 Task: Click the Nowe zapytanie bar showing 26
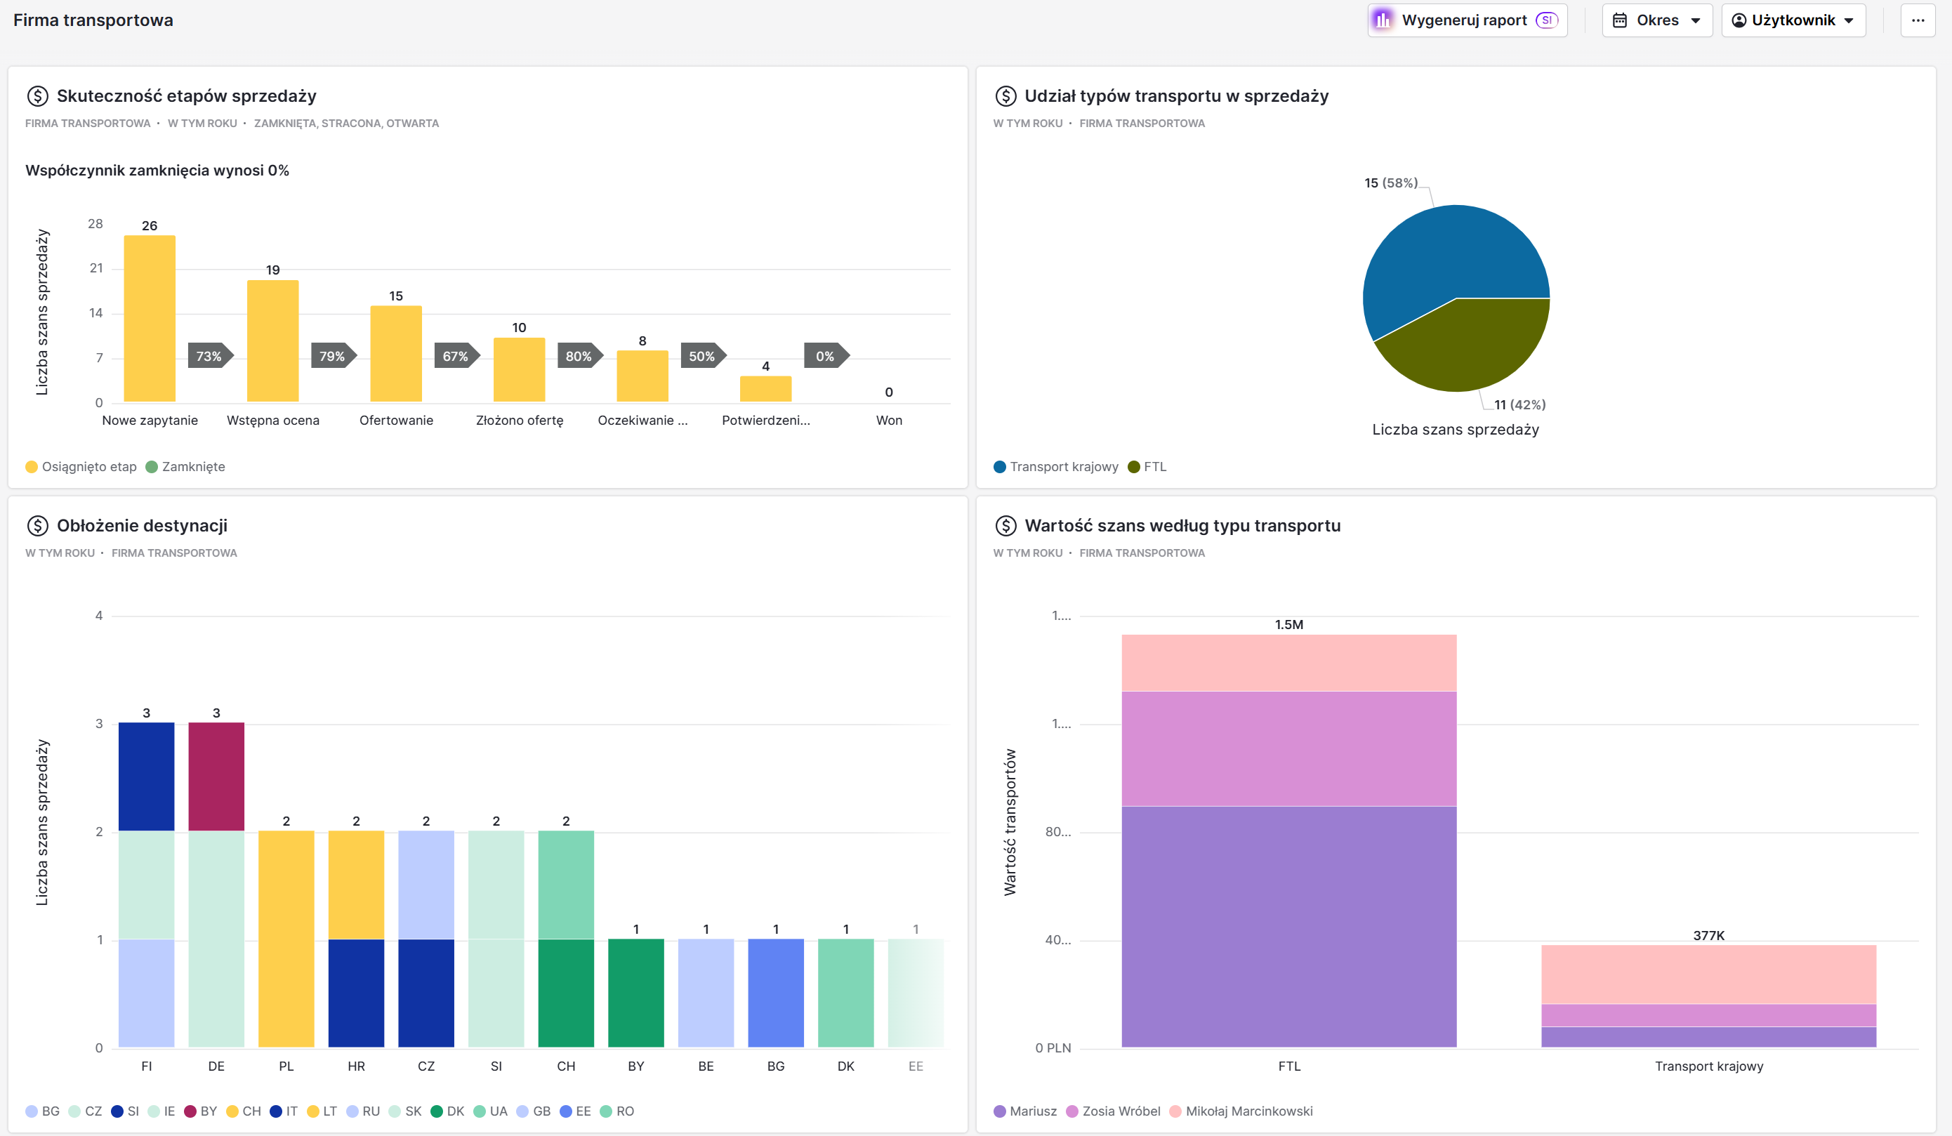tap(150, 317)
